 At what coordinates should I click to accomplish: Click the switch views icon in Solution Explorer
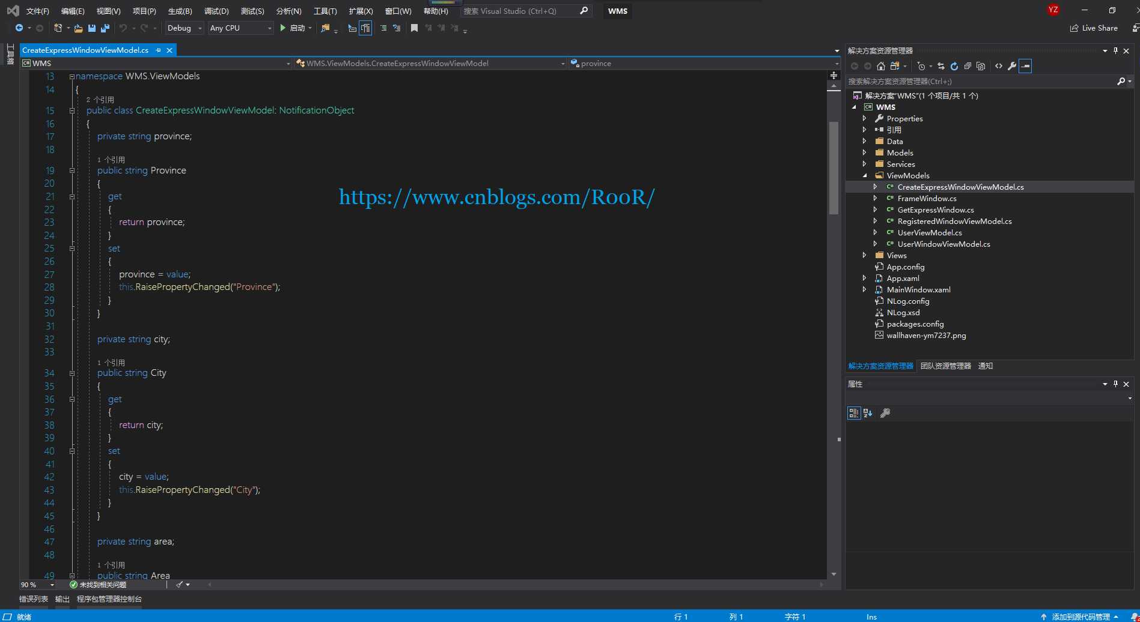click(895, 66)
